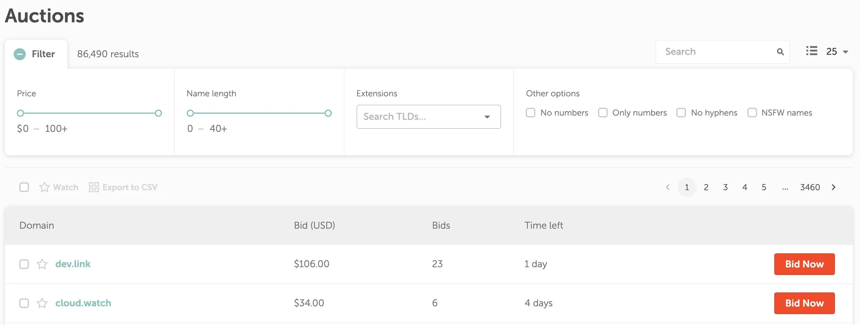860x325 pixels.
Task: Click the Export to CSV grid icon
Action: [94, 187]
